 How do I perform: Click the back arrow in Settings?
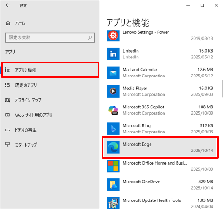pyautogui.click(x=8, y=5)
